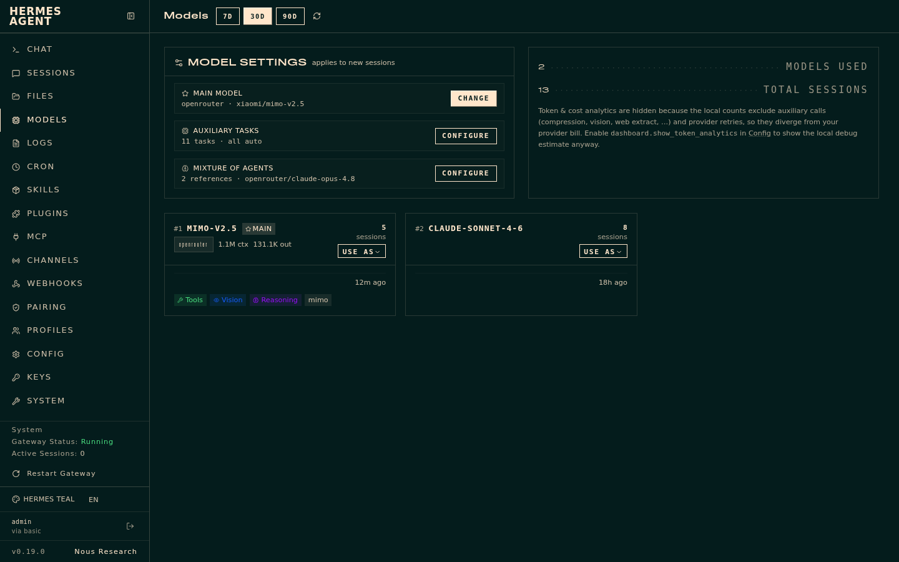899x562 pixels.
Task: Click the Vision capability tag
Action: [x=228, y=300]
